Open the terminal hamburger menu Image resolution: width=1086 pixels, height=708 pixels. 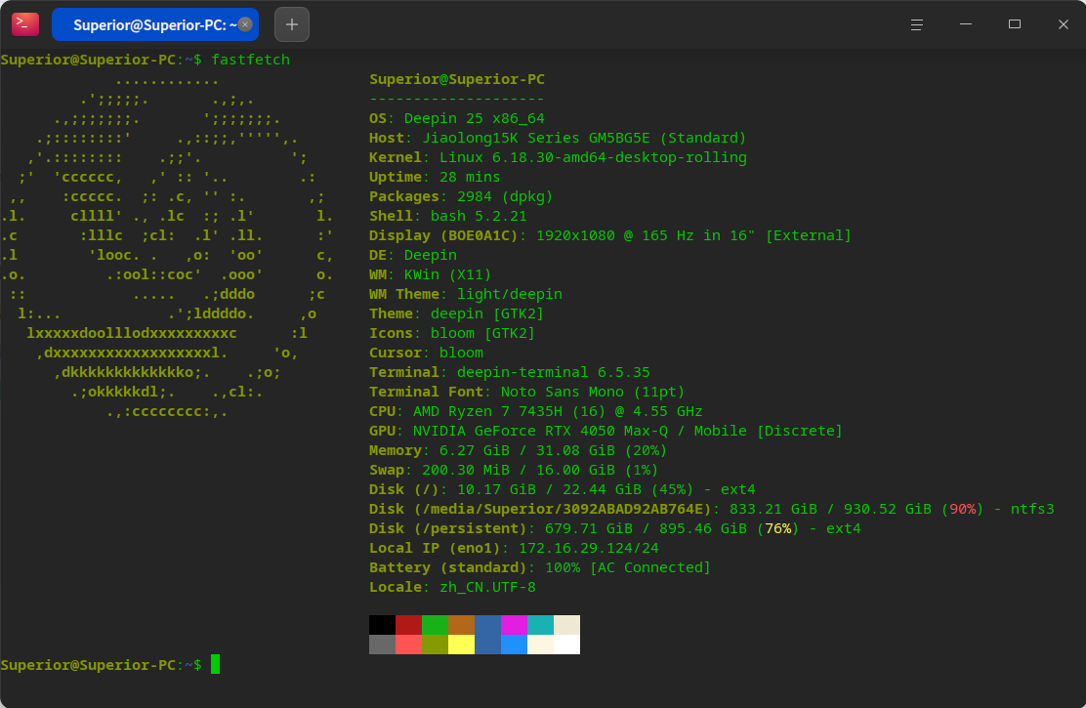coord(916,24)
